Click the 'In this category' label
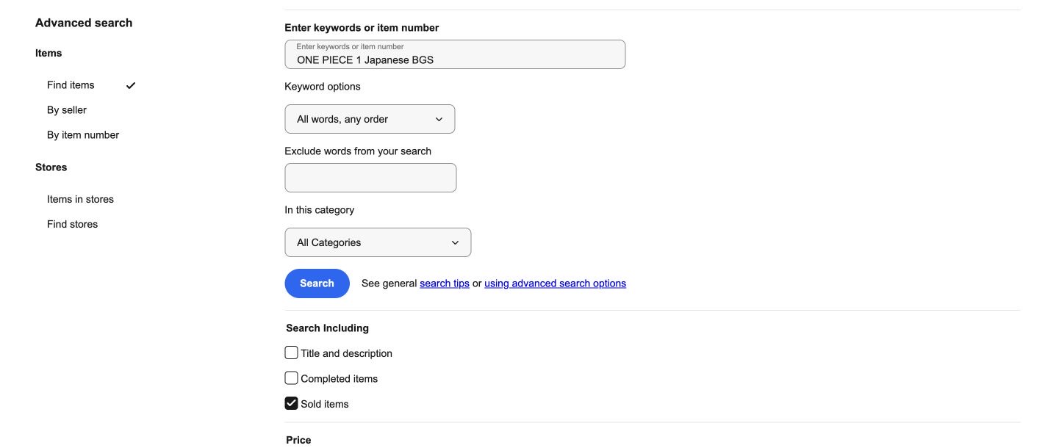 pos(320,210)
